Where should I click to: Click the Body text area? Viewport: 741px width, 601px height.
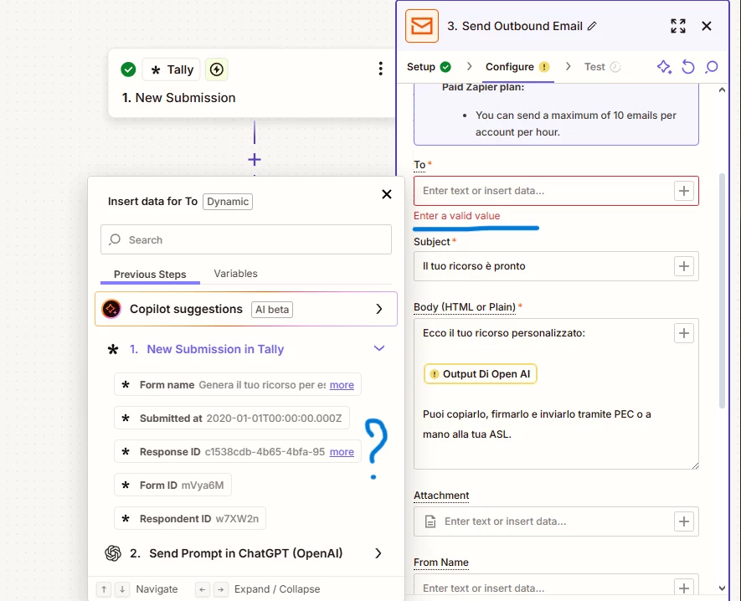(x=556, y=393)
